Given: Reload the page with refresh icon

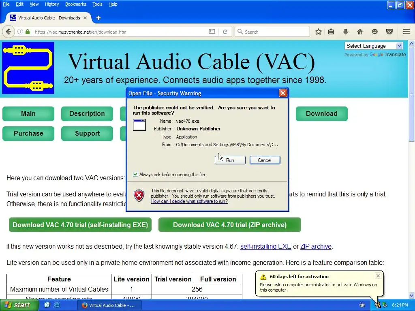Looking at the screenshot, I should coord(225,32).
